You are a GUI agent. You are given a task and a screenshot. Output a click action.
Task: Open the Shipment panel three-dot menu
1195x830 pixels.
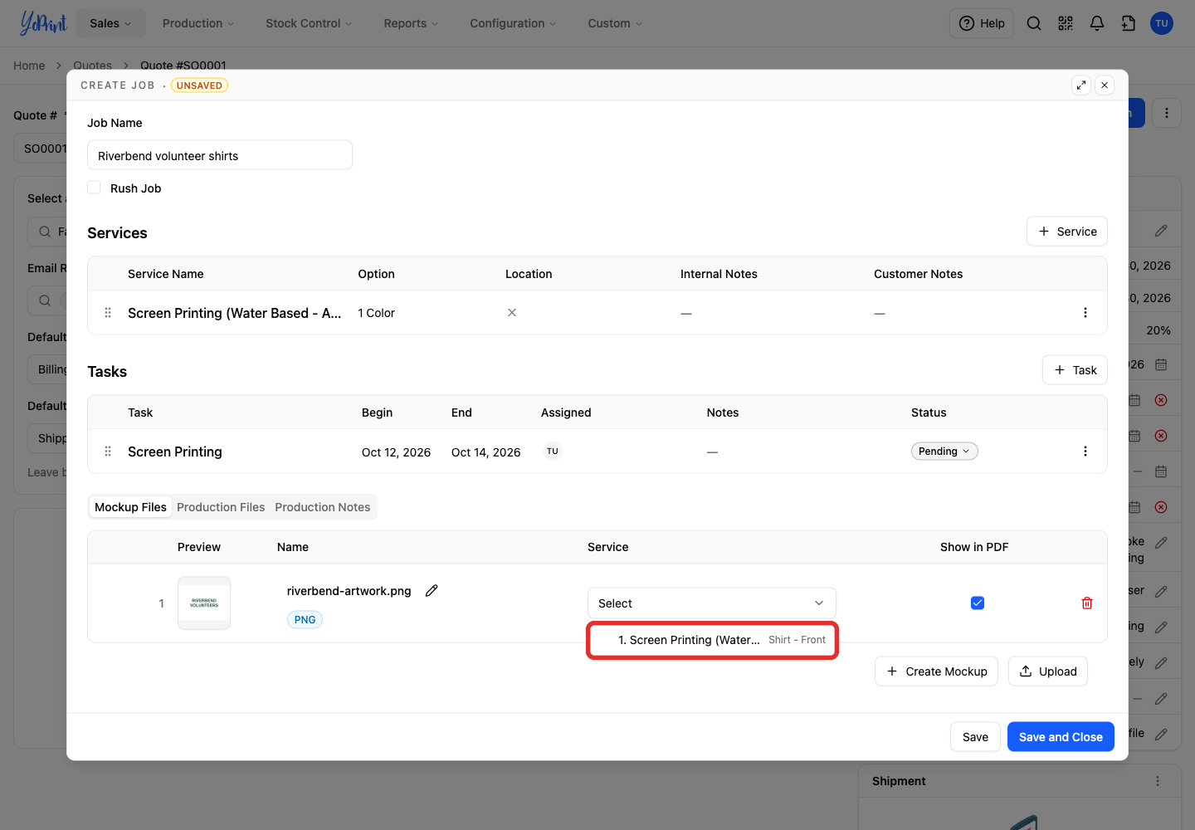pos(1158,781)
